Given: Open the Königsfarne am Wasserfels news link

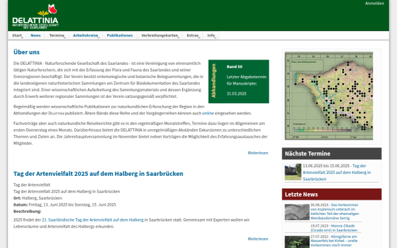Looking at the screenshot, I should click(x=334, y=241).
